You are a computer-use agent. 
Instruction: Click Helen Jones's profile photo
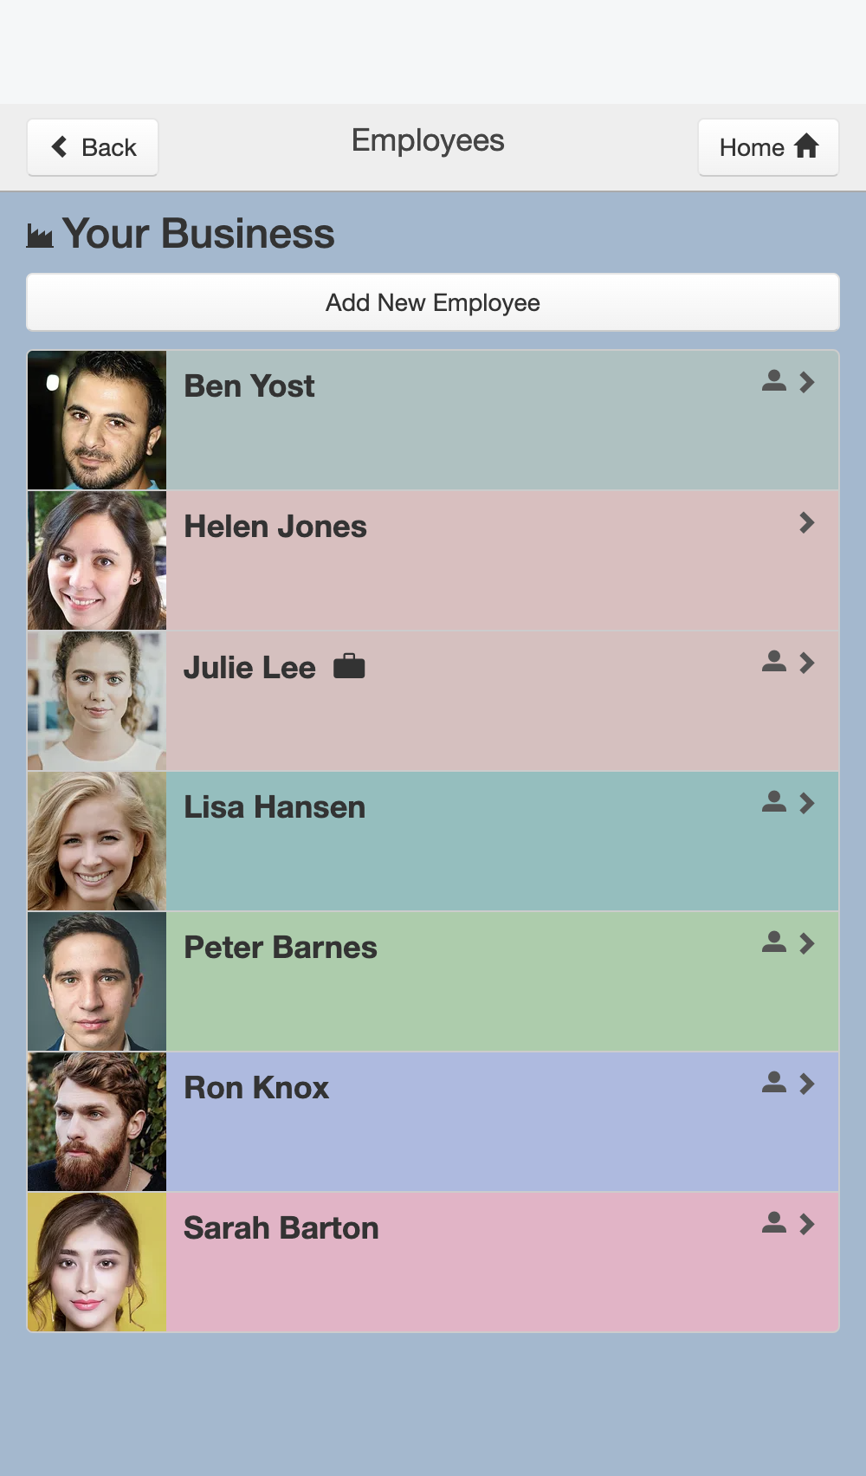coord(97,560)
